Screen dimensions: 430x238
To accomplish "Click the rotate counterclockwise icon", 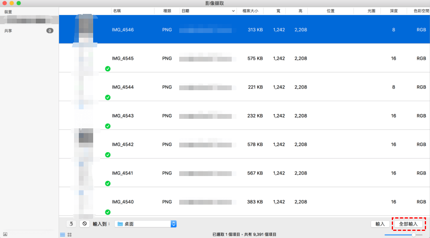I will point(71,224).
